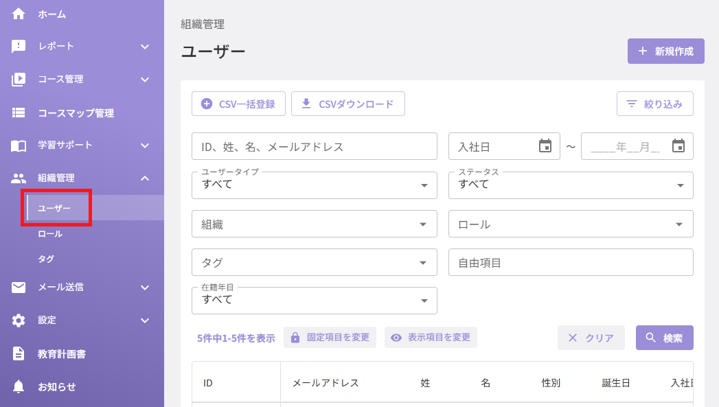Screen dimensions: 719x407
Task: Focus the 入社日 start date field
Action: click(x=504, y=146)
